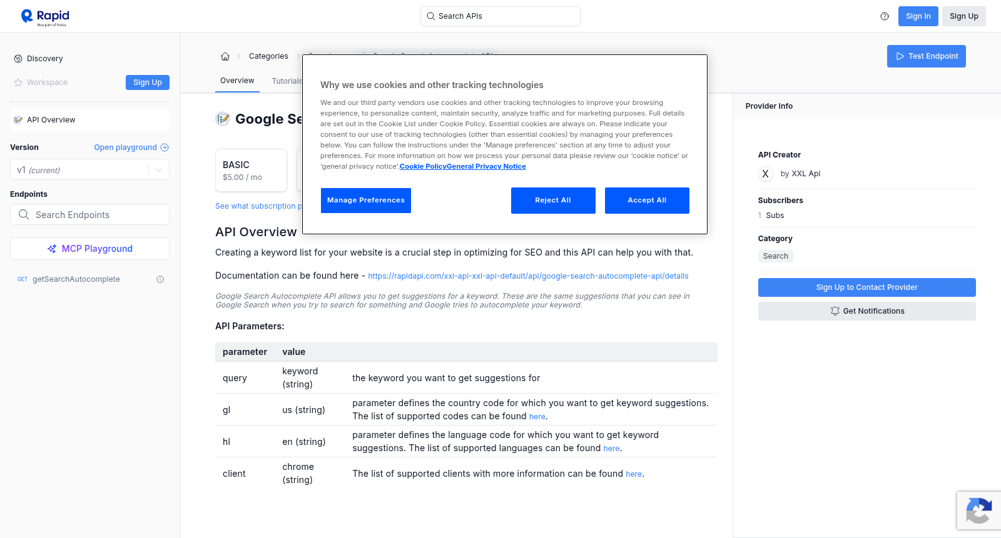1001x538 pixels.
Task: Click the Rapid logo
Action: tap(45, 17)
